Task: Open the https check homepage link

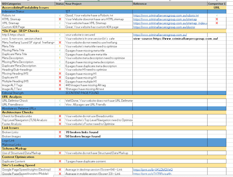Action: point(160,35)
